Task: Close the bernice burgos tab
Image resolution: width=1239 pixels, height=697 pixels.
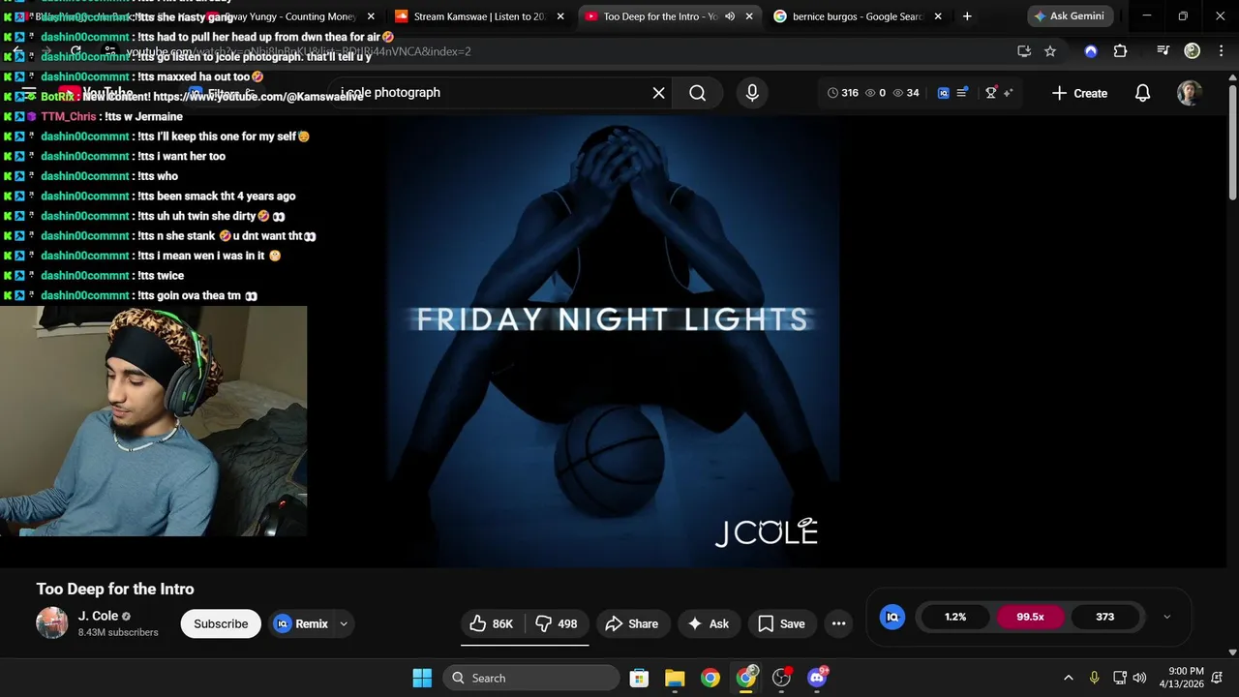Action: click(938, 16)
